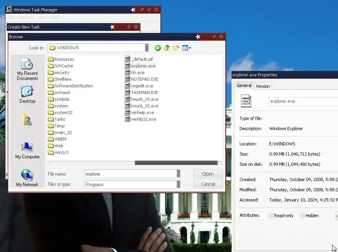Image resolution: width=338 pixels, height=252 pixels.
Task: Select explorer.exe in the file list
Action: pos(140,66)
